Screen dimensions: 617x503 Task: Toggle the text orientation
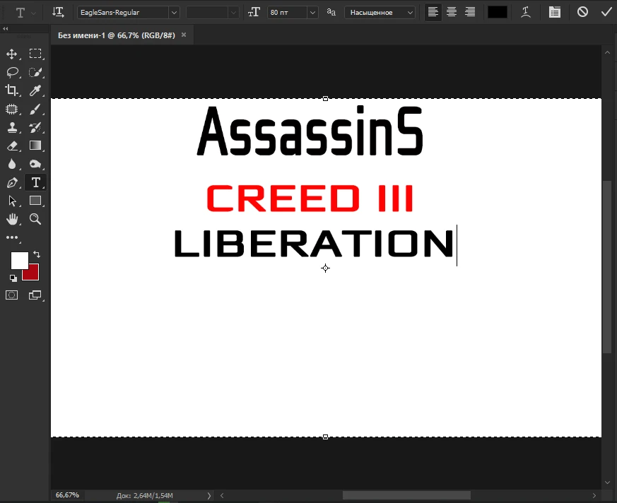(x=58, y=11)
